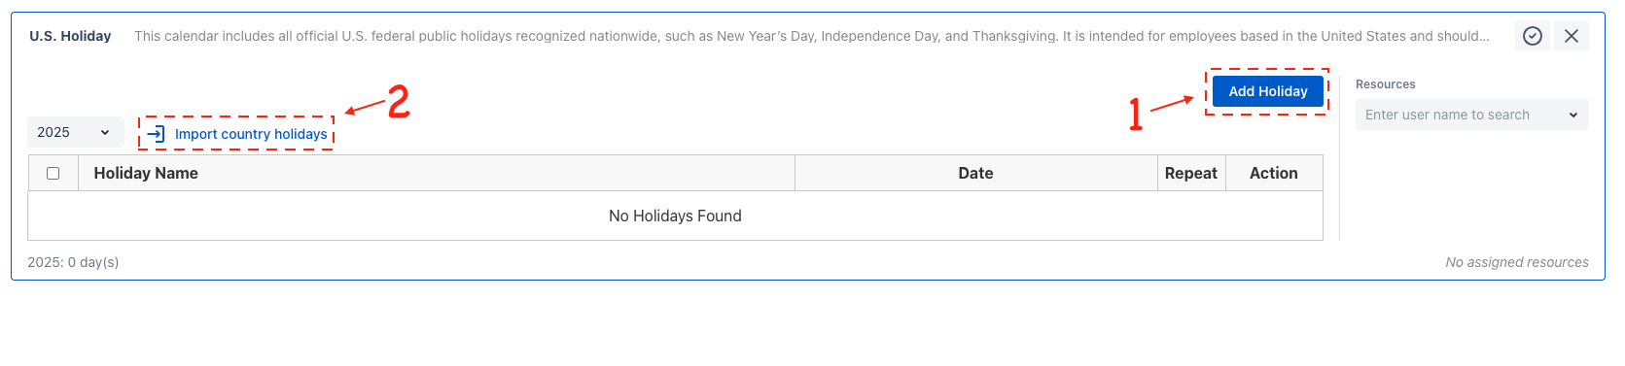Click the import arrow icon
This screenshot has width=1625, height=366.
pyautogui.click(x=156, y=134)
